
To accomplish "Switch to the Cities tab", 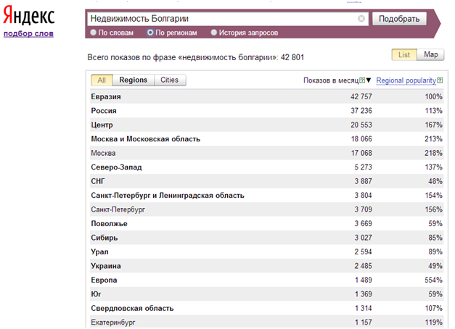I will point(170,80).
